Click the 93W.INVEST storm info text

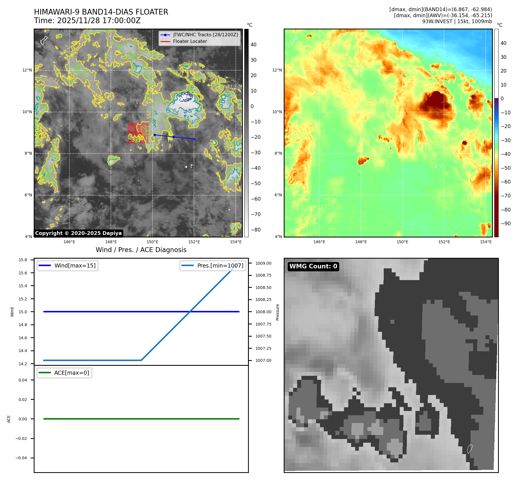click(x=457, y=21)
